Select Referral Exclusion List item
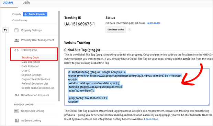The image size is (213, 126). pyautogui.click(x=35, y=84)
